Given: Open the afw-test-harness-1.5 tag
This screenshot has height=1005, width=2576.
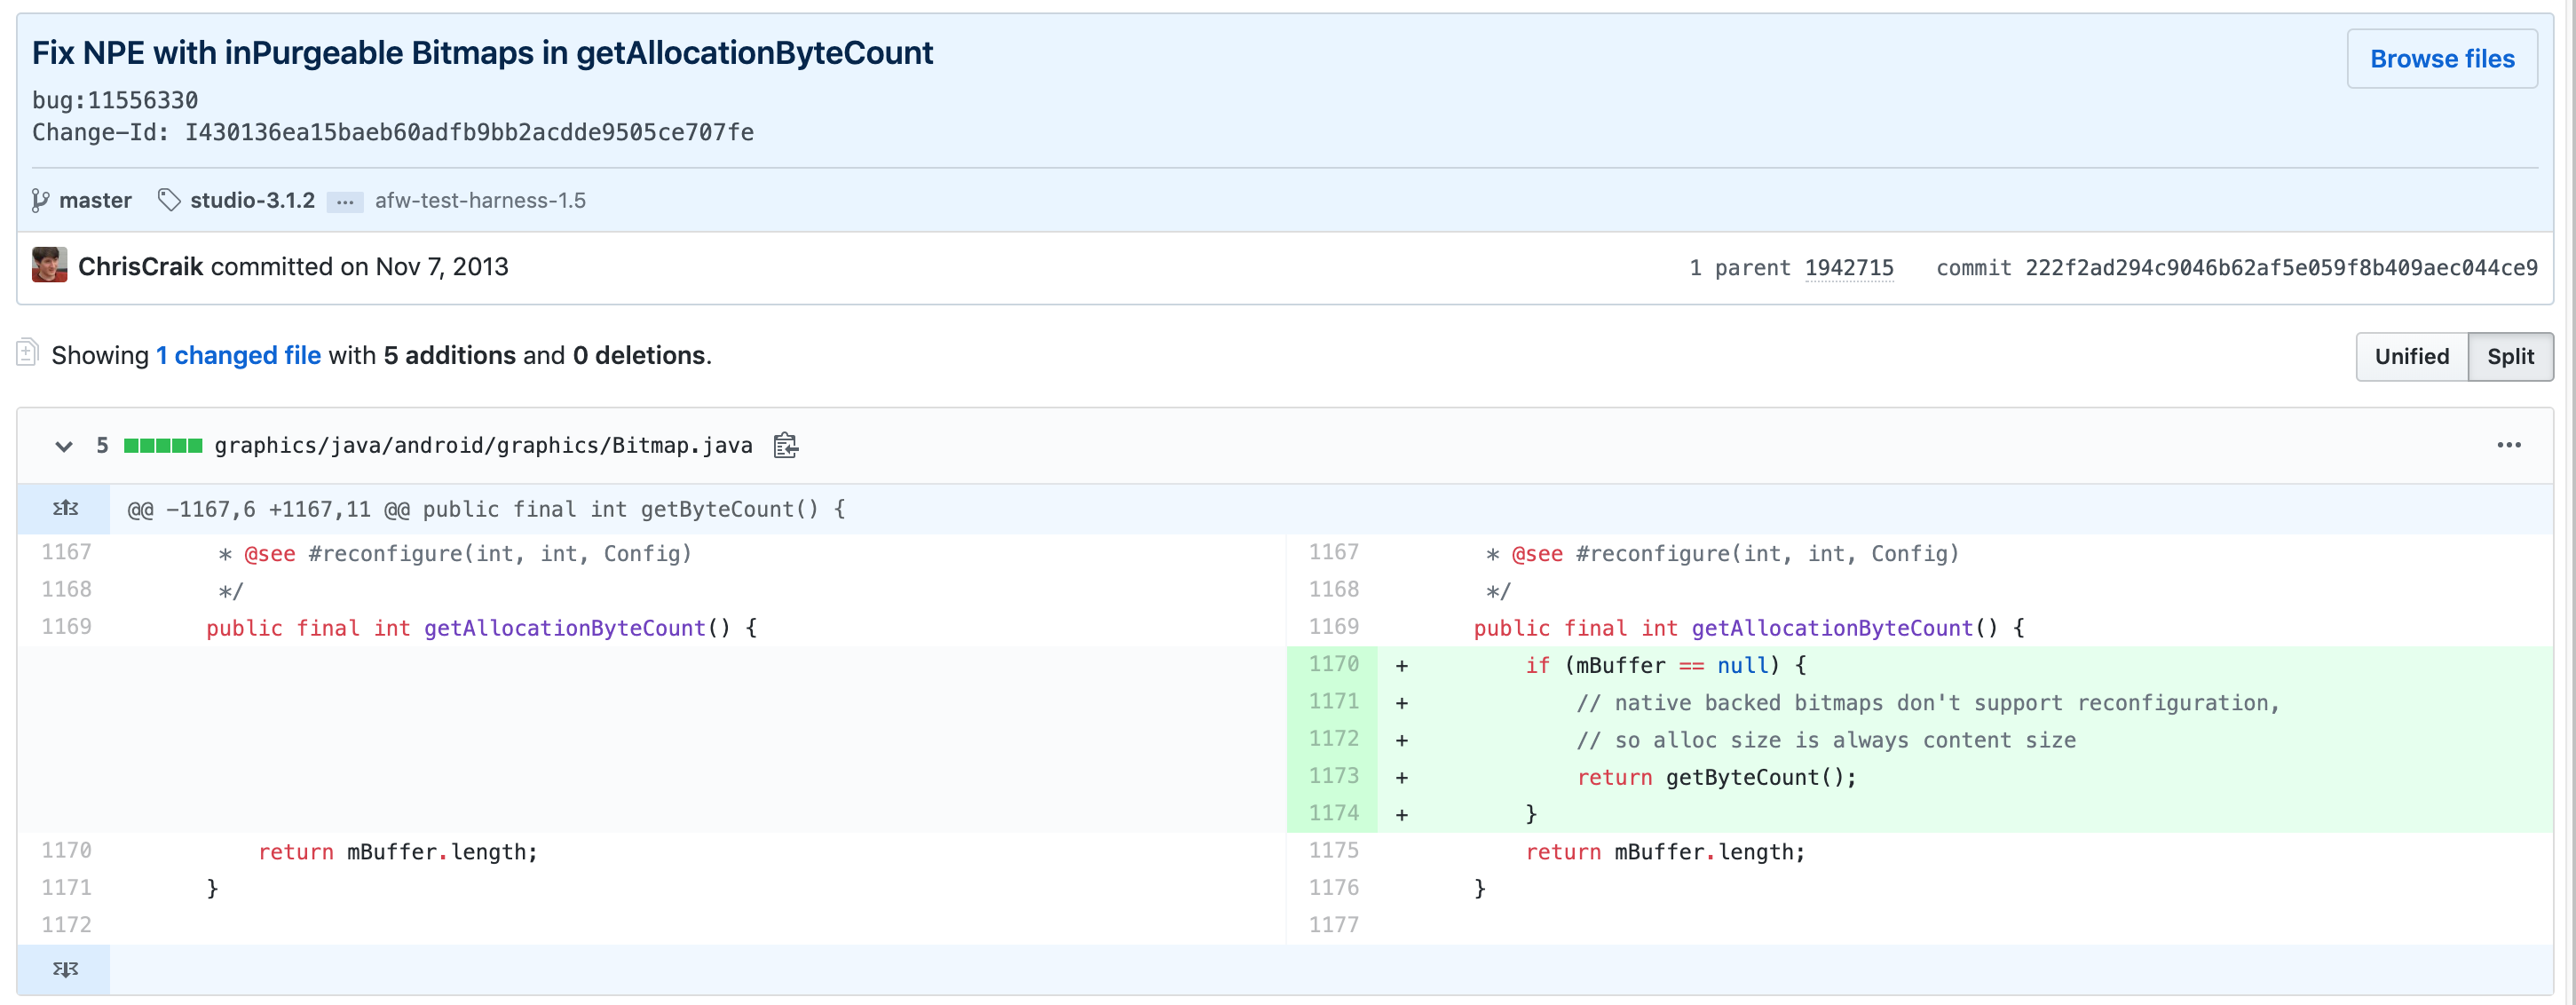Looking at the screenshot, I should [x=480, y=201].
